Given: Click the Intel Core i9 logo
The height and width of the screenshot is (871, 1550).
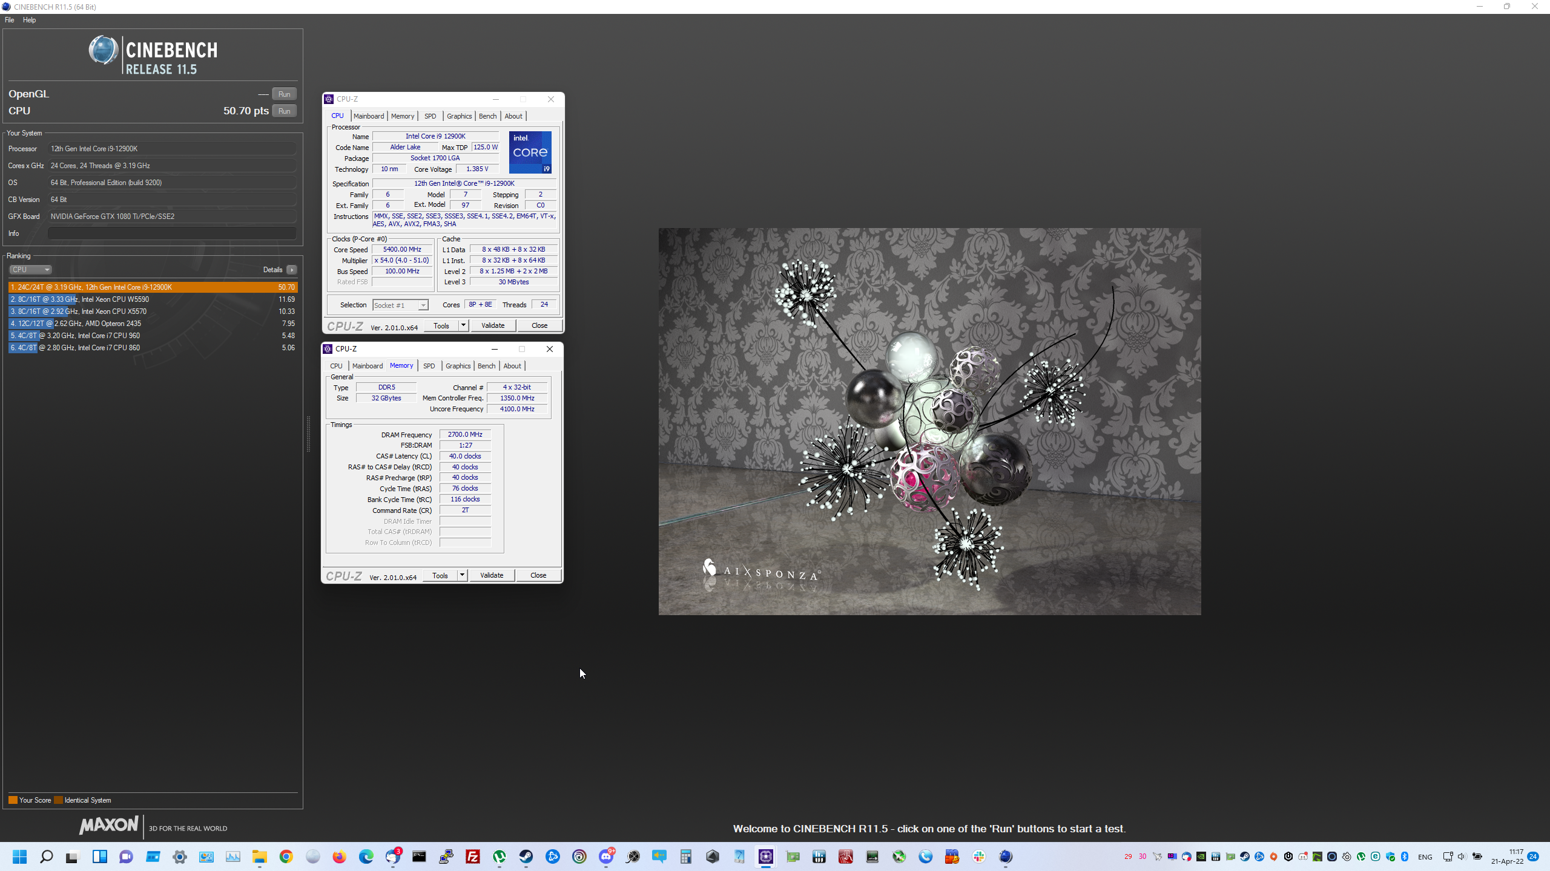Looking at the screenshot, I should 530,152.
